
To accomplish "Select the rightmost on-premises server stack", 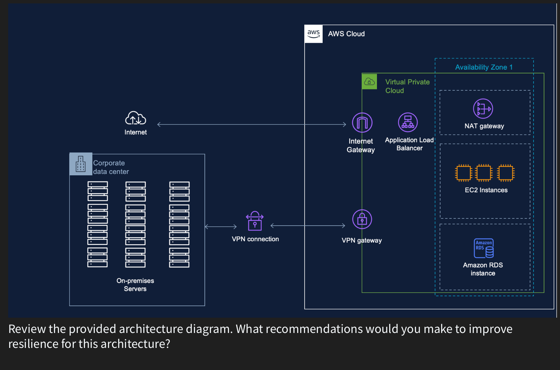I will (x=179, y=224).
